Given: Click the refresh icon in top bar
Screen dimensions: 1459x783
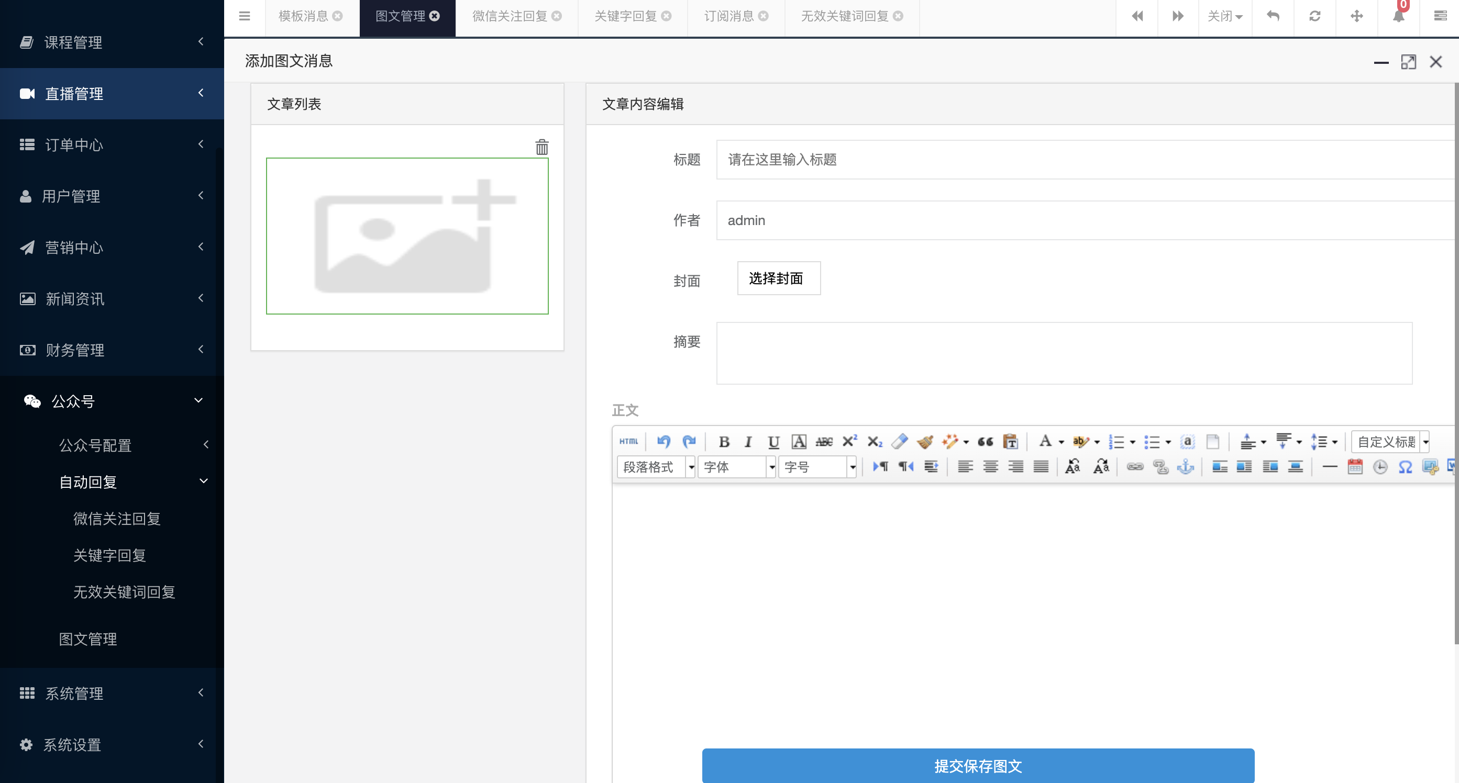Looking at the screenshot, I should (1314, 16).
